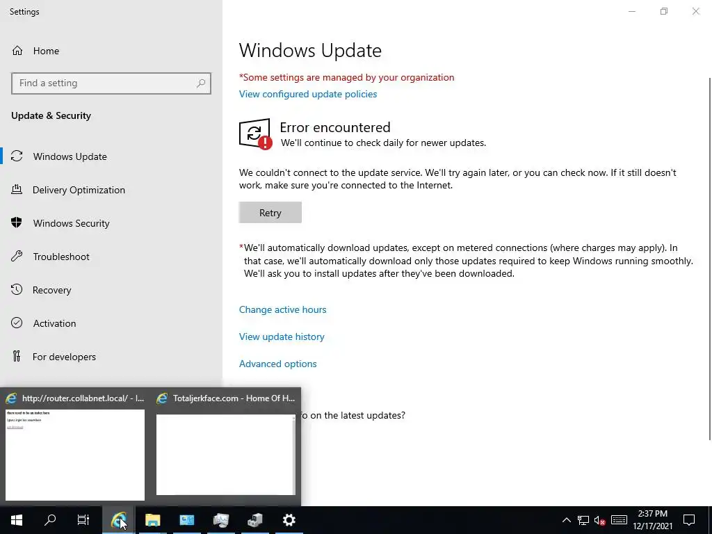Click the update error status icon
The image size is (712, 534).
[x=255, y=134]
